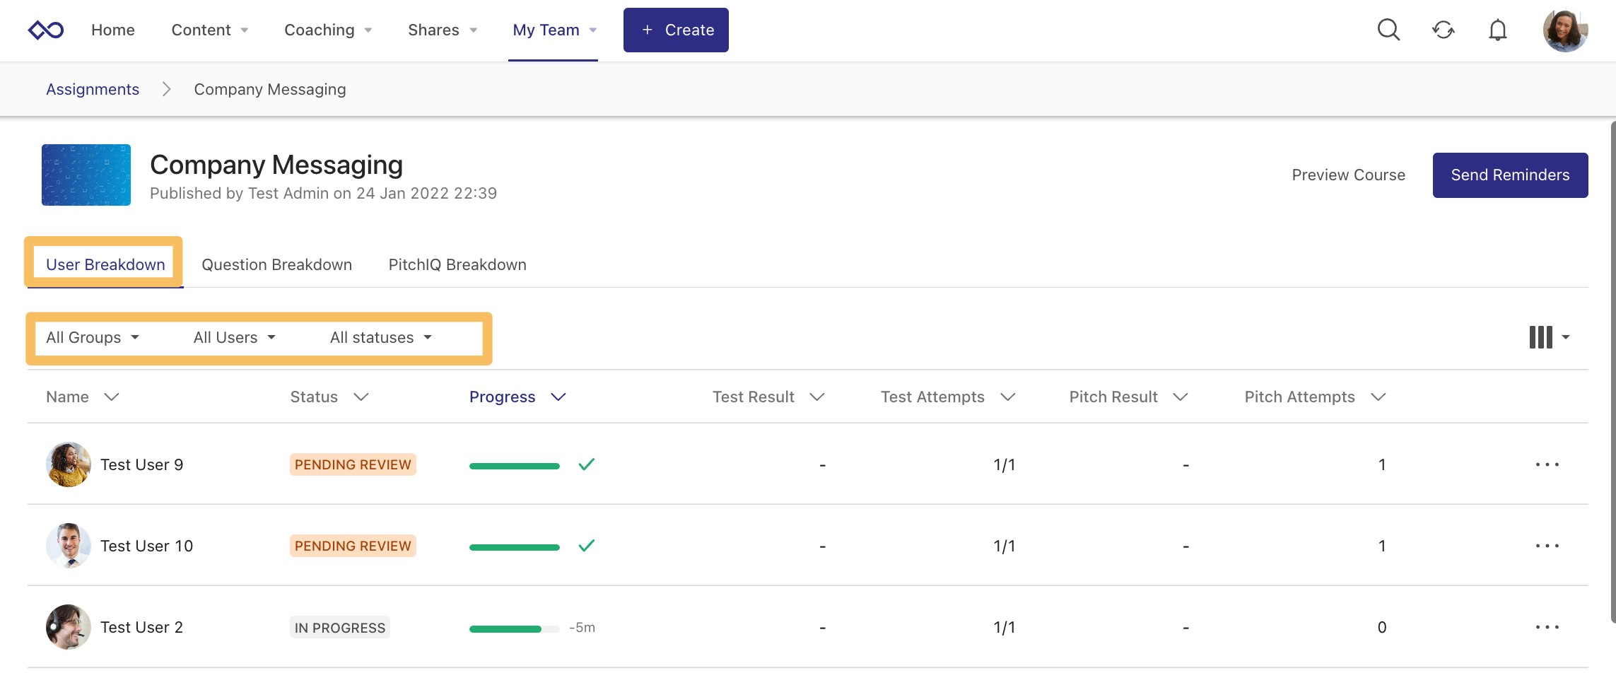Viewport: 1616px width, 673px height.
Task: Click Test User 10's avatar
Action: tap(69, 546)
